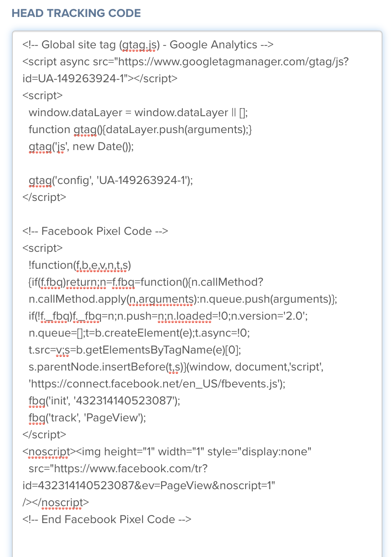Place cursor on the Global site tag comment line

[x=148, y=45]
